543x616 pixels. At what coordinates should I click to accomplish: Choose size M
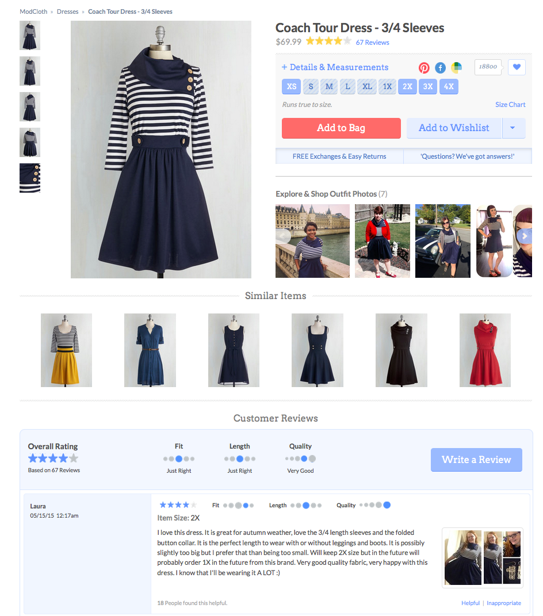(x=329, y=86)
